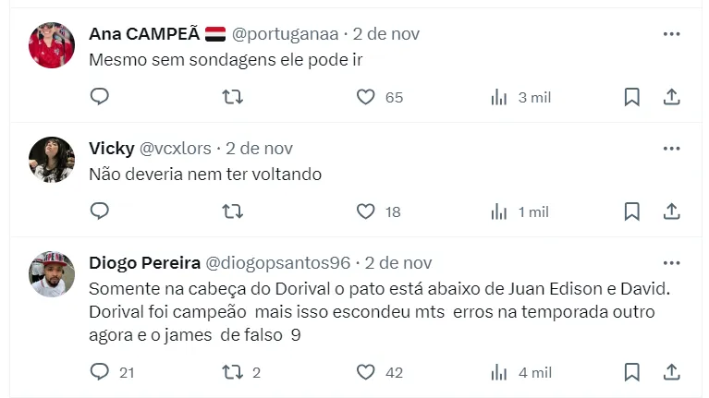Retweet Vicky's post
Image resolution: width=709 pixels, height=398 pixels.
click(234, 211)
